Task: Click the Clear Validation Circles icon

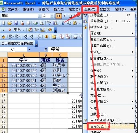Action: [68, 37]
